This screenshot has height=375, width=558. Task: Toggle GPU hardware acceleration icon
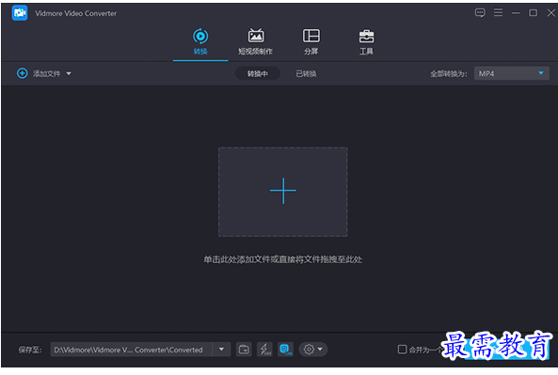pyautogui.click(x=285, y=350)
